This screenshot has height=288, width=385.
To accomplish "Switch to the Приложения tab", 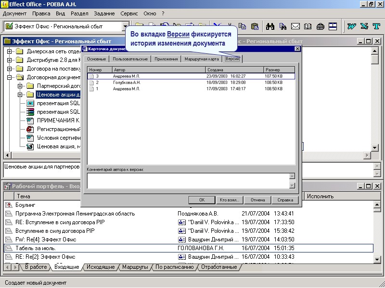I will [166, 59].
